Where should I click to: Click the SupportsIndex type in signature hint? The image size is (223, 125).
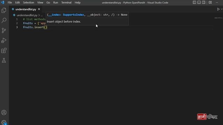(x=74, y=15)
